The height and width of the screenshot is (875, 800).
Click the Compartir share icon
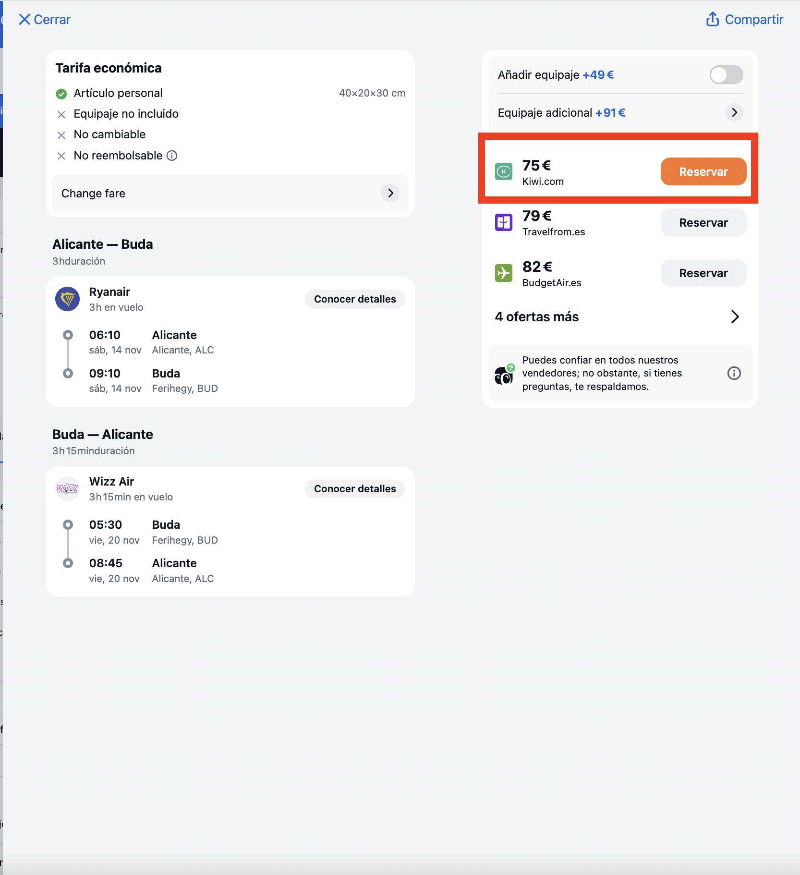(713, 19)
